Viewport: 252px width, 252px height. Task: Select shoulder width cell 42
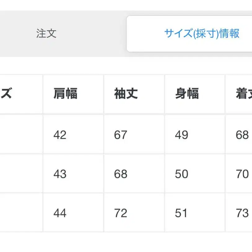click(x=60, y=135)
